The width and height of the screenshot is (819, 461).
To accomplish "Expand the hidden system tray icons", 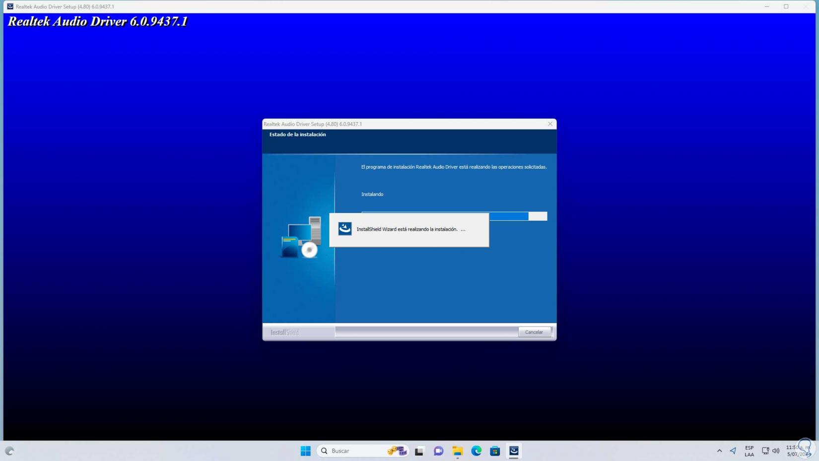I will pyautogui.click(x=719, y=451).
